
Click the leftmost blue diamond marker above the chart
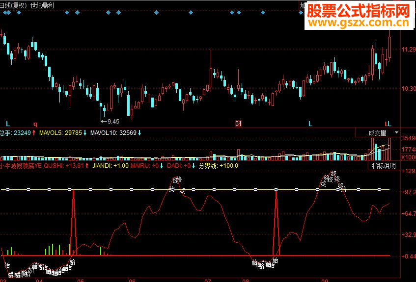click(x=5, y=12)
